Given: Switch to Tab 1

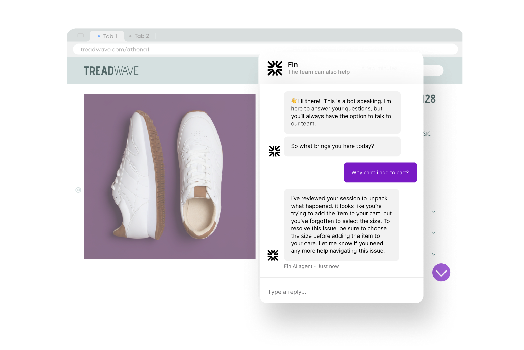Looking at the screenshot, I should pos(107,36).
